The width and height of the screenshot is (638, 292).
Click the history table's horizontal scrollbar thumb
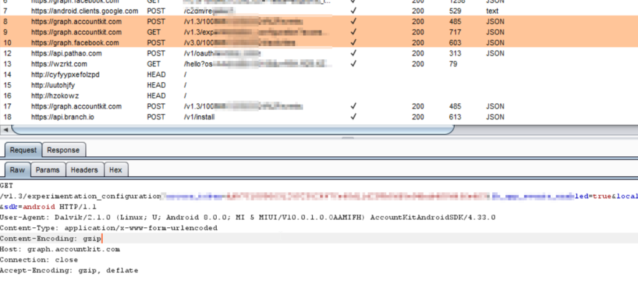(233, 130)
